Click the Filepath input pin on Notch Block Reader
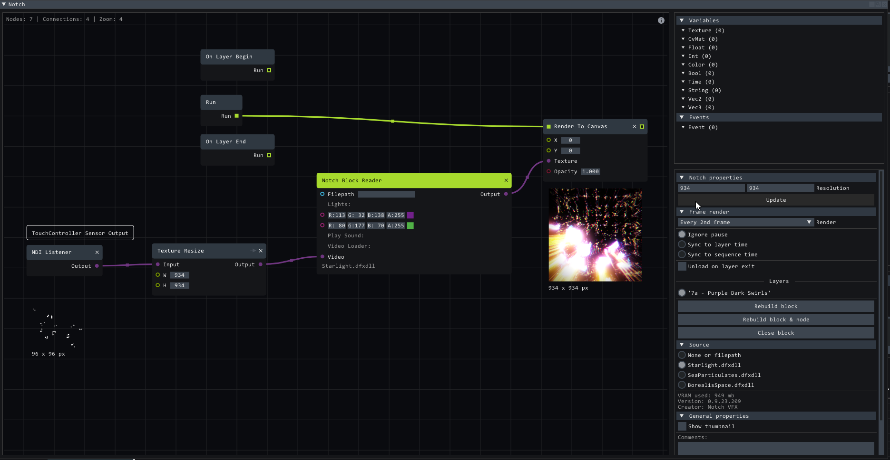 (x=322, y=194)
